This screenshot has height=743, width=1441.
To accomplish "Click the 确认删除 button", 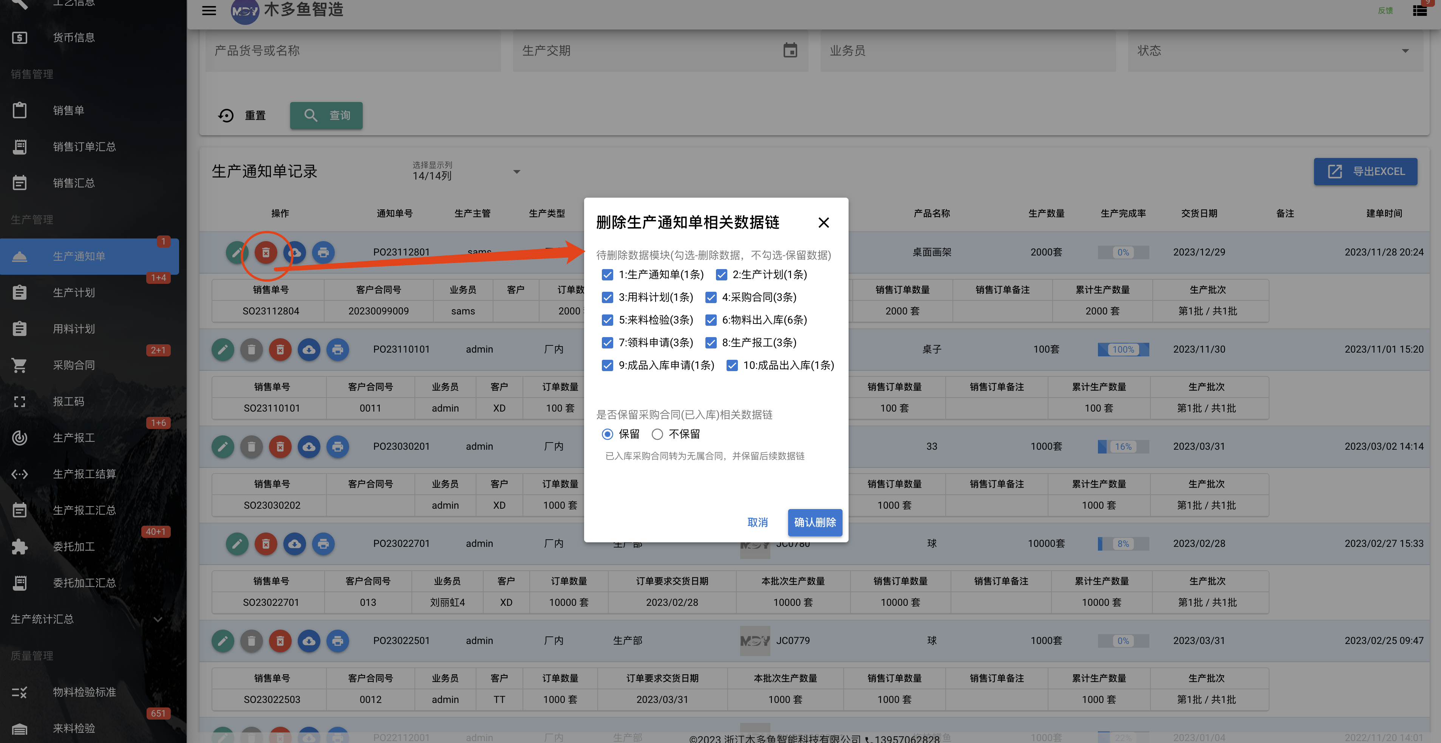I will (815, 523).
